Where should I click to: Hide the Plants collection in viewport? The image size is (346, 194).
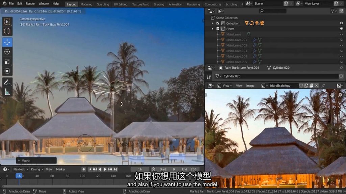(341, 29)
